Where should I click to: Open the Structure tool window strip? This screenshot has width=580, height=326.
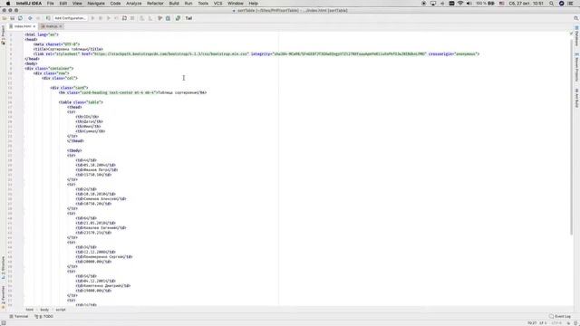pyautogui.click(x=3, y=268)
